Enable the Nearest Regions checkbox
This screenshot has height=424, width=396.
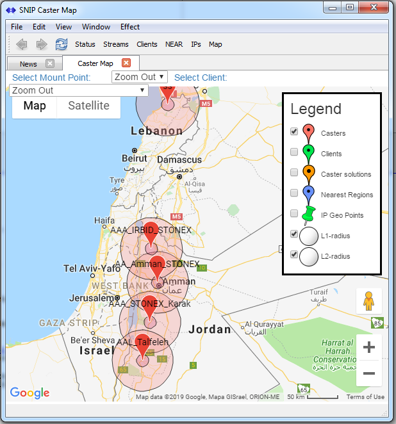tap(294, 193)
